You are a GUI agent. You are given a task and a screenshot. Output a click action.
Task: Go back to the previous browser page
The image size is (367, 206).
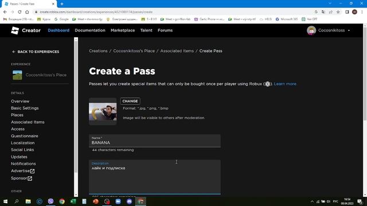coord(5,12)
